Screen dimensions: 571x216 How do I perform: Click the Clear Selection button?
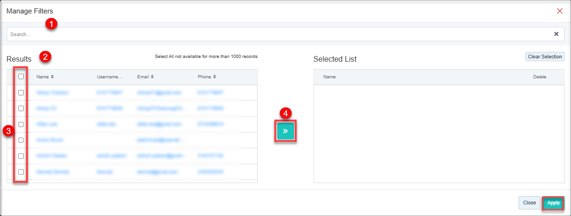click(545, 57)
